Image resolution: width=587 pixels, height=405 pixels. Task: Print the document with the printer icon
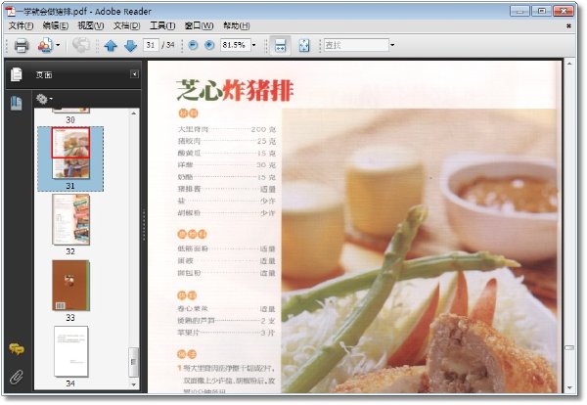tap(22, 45)
